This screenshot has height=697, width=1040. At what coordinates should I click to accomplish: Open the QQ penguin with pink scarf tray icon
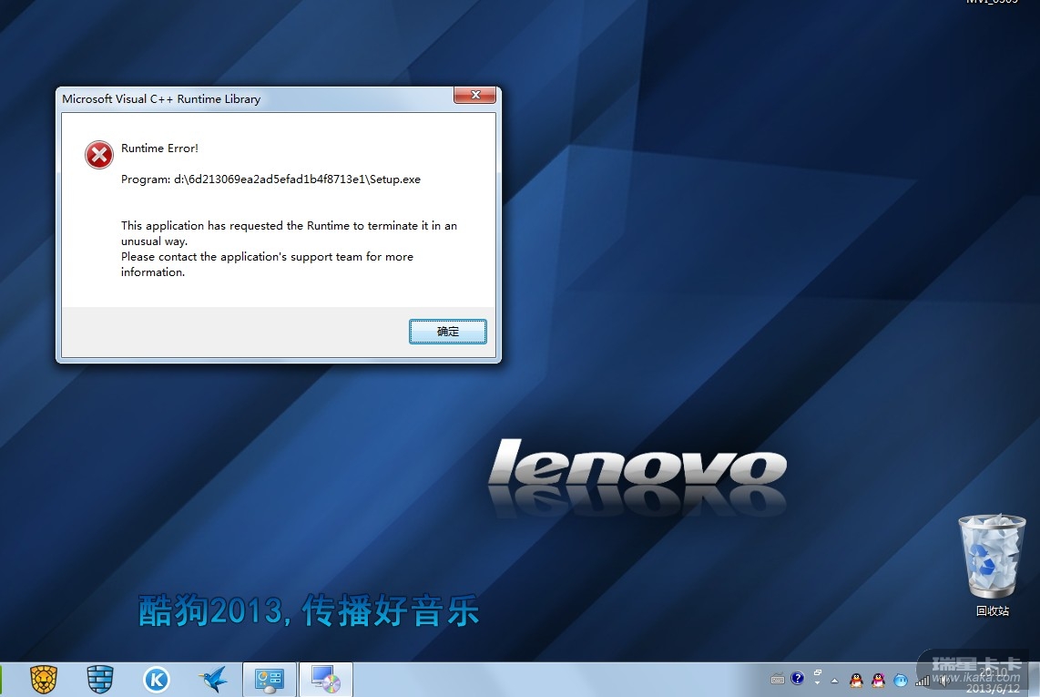coord(878,681)
